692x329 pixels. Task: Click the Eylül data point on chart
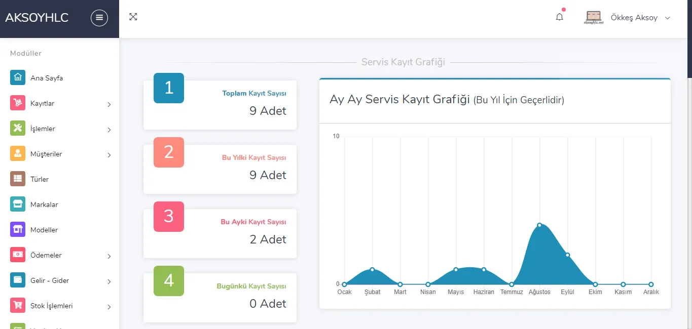[x=568, y=255]
